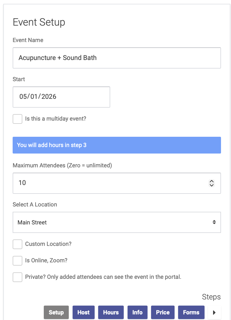
Task: Decrease maximum attendees with the down arrow
Action: click(x=212, y=185)
